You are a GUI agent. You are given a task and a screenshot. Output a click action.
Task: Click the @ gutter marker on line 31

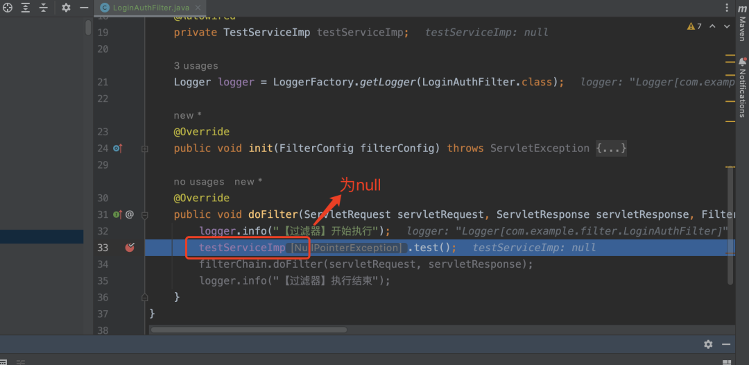130,214
